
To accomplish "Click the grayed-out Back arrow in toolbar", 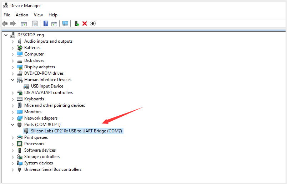I will click(5, 23).
